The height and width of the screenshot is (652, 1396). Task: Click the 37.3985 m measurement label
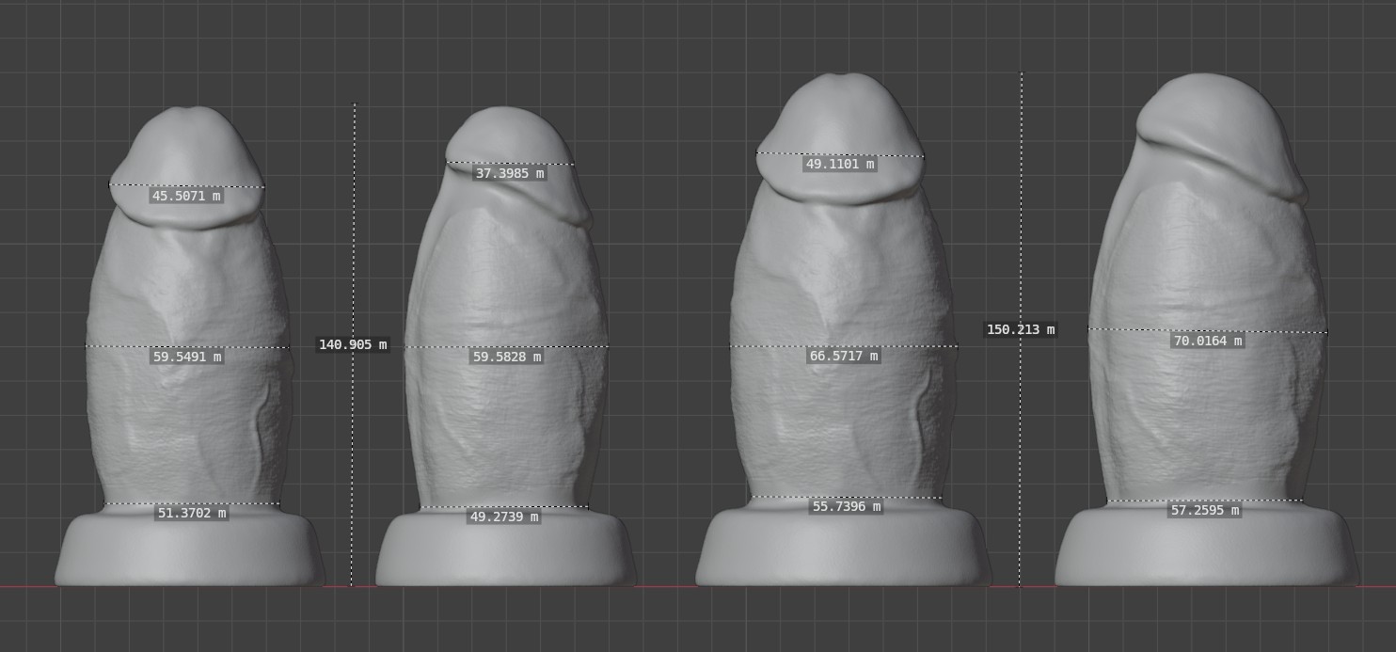click(509, 173)
